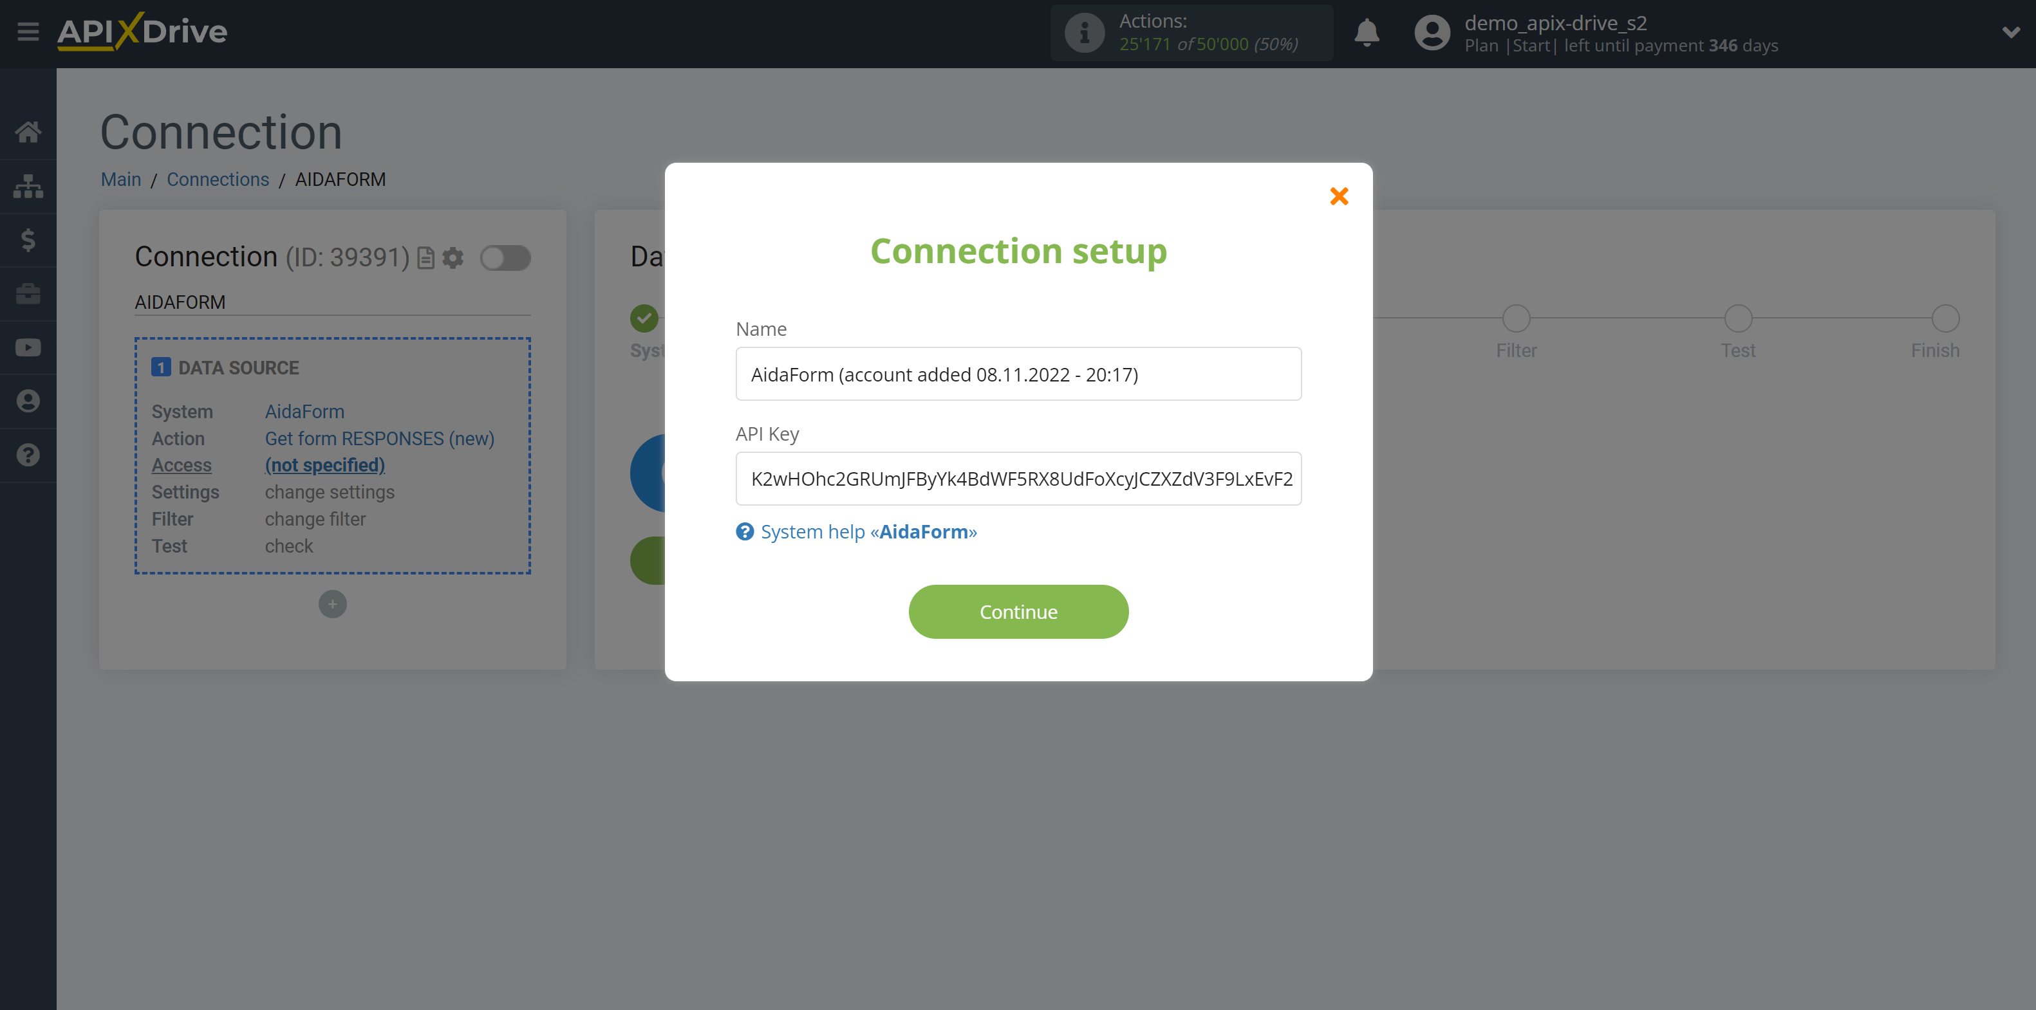
Task: Click the Continue button in connection setup
Action: click(1018, 611)
